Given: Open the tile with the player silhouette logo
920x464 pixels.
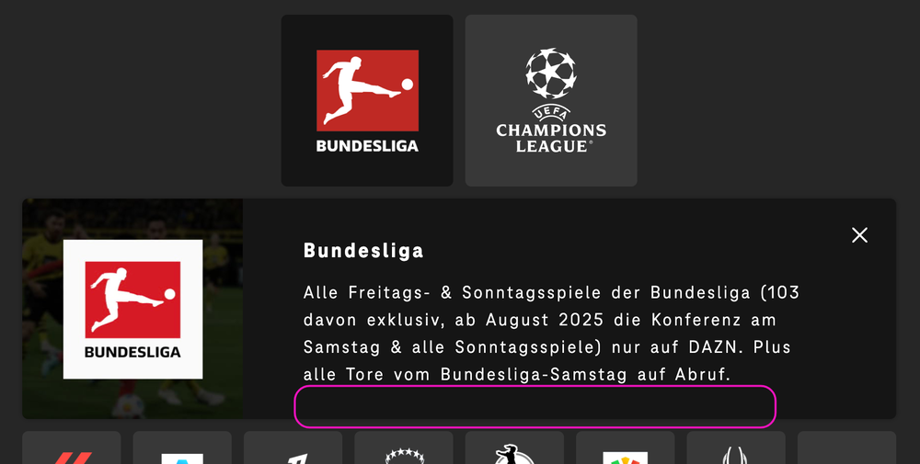Looking at the screenshot, I should 514,447.
